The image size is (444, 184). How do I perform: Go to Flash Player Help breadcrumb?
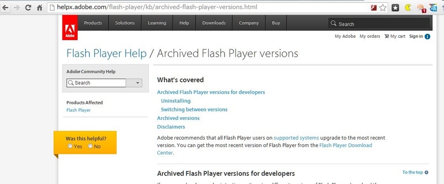[x=106, y=53]
